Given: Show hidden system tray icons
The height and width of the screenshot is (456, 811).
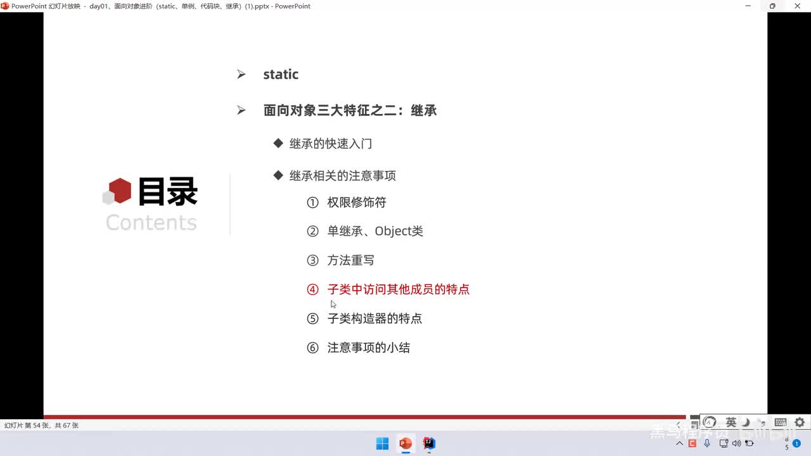Looking at the screenshot, I should pyautogui.click(x=680, y=443).
